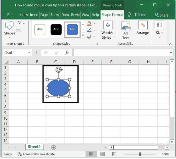The width and height of the screenshot is (176, 159).
Task: Add a new sheet with plus button
Action: [53, 147]
